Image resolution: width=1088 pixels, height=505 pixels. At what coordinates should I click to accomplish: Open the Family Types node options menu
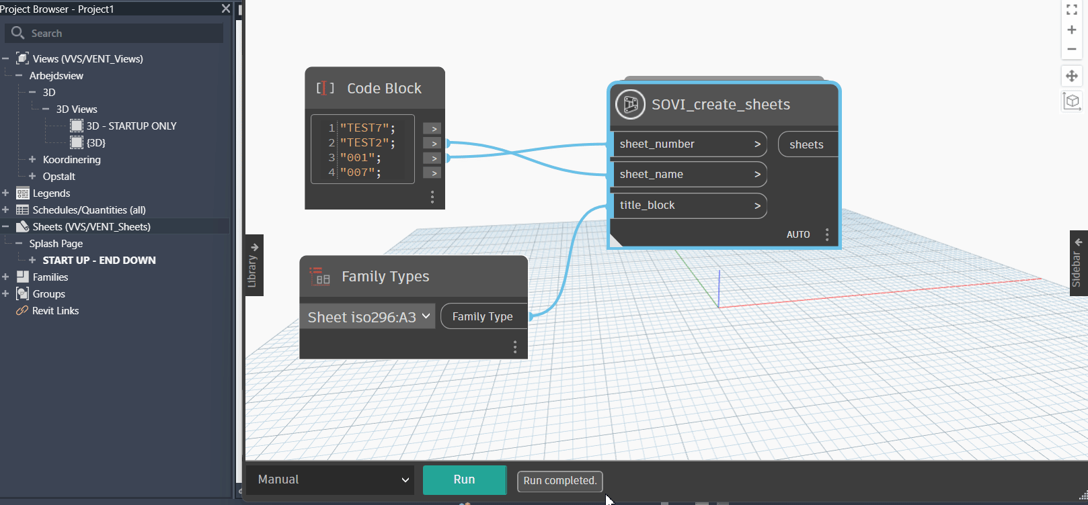515,347
